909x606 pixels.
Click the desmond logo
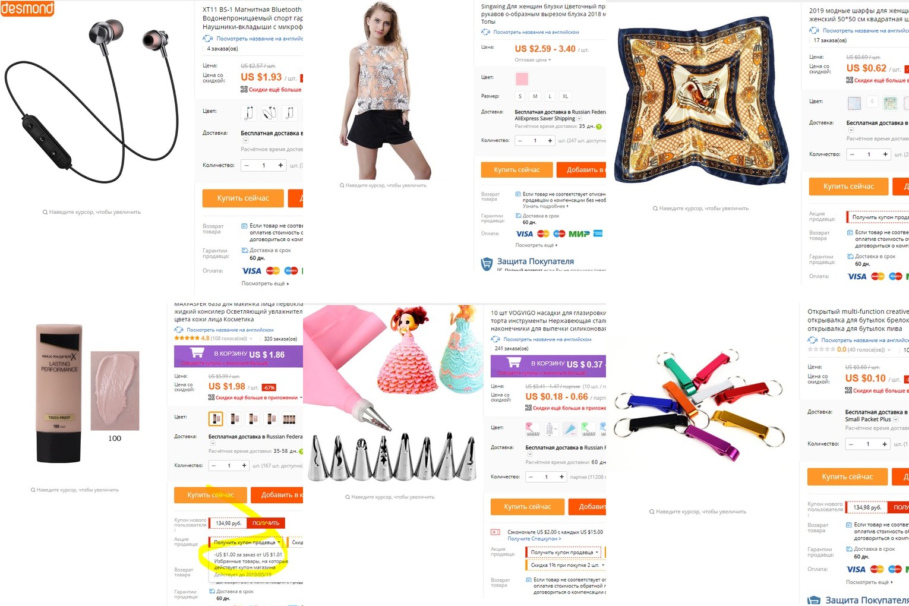pos(27,8)
